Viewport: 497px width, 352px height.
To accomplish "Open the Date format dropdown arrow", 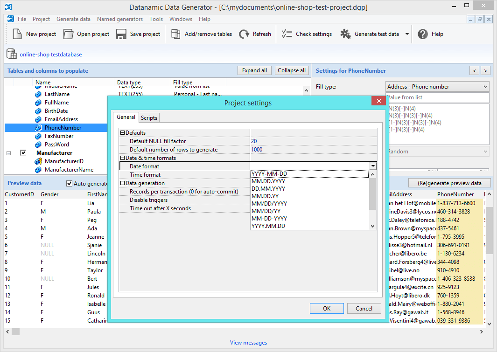I will click(x=373, y=166).
